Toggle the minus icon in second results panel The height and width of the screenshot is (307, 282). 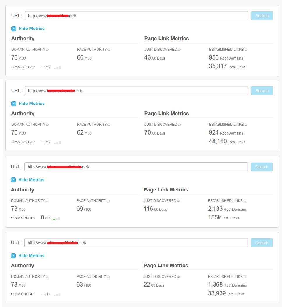tap(14, 104)
